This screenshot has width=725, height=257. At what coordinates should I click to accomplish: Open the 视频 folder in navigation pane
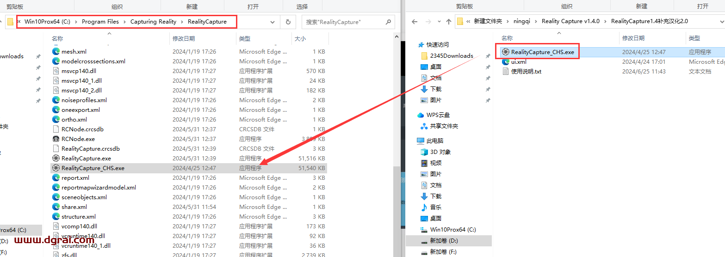click(431, 163)
